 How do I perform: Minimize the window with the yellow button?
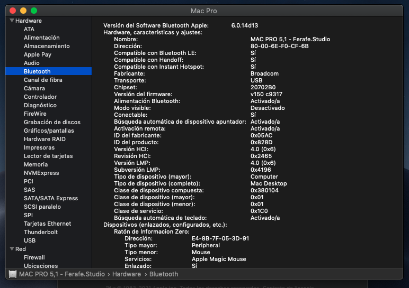click(23, 11)
